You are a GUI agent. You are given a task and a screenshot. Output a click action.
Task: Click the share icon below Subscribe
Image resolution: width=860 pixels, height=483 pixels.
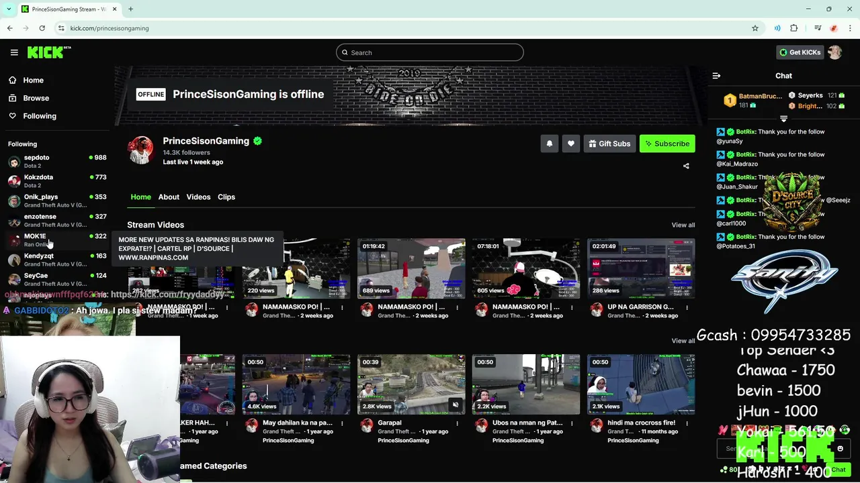coord(686,166)
